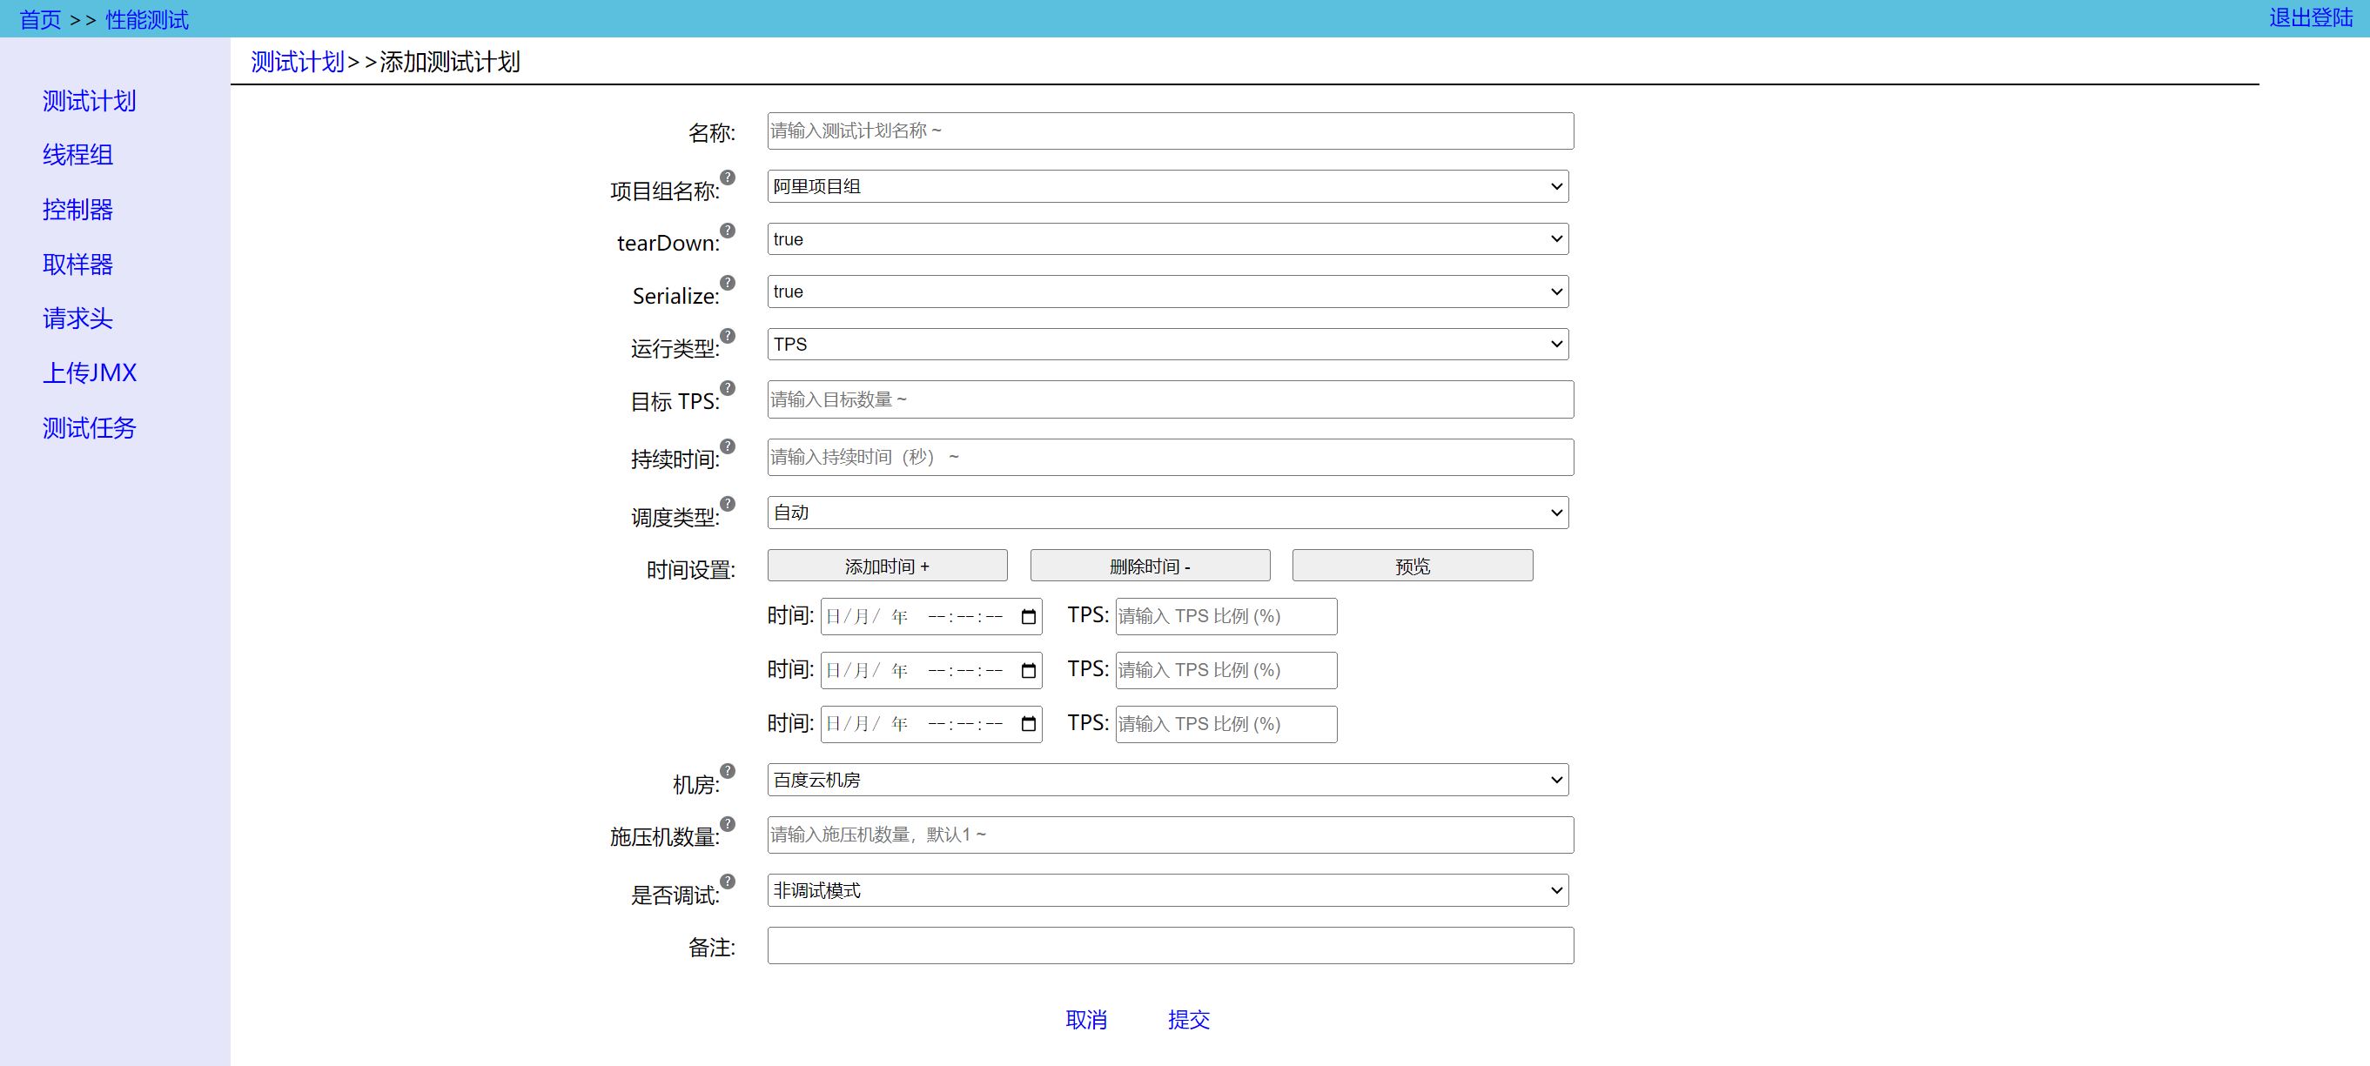Click help icon next to 机房

coord(727,771)
